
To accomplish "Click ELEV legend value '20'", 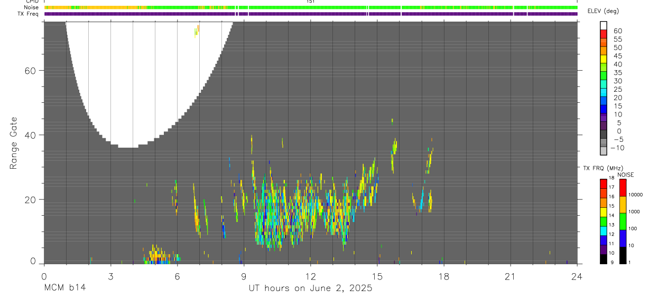I will (x=617, y=98).
